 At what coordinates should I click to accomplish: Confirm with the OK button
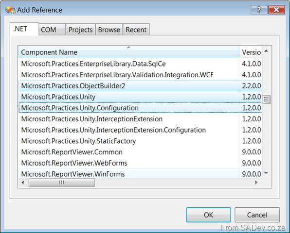pyautogui.click(x=208, y=215)
